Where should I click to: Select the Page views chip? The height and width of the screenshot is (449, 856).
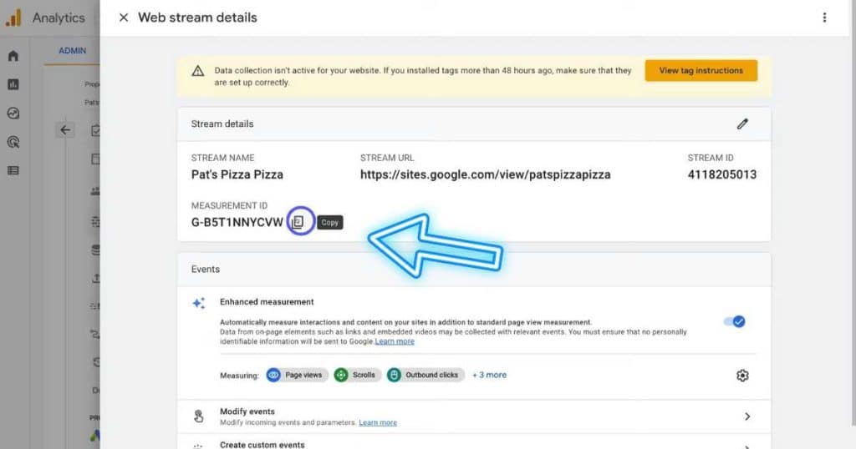[x=297, y=375]
